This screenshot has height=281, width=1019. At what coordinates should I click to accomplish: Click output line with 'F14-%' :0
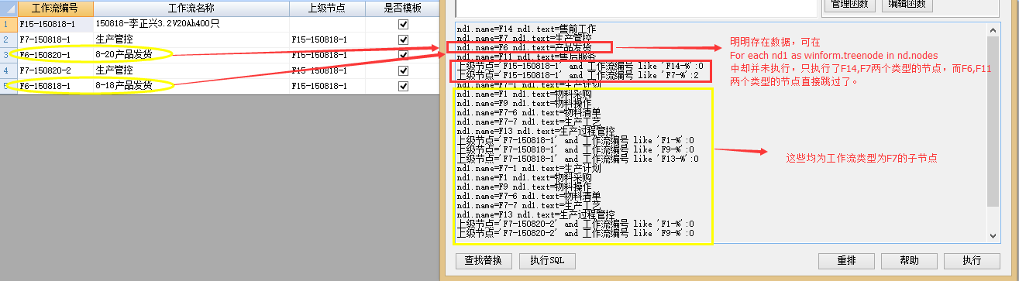(580, 67)
